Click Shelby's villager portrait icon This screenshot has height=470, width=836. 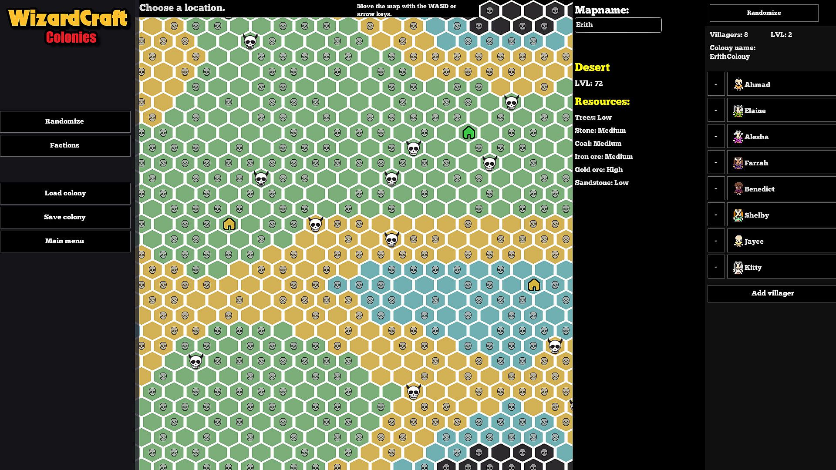[738, 215]
